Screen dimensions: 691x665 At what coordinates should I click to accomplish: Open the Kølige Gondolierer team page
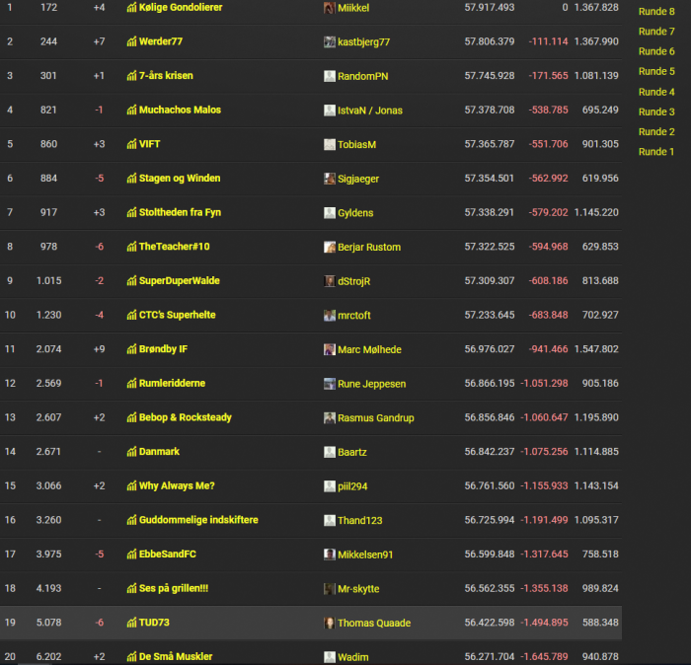[181, 8]
